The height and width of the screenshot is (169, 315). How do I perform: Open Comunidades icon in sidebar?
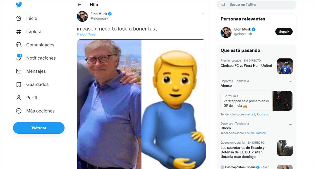coord(19,45)
